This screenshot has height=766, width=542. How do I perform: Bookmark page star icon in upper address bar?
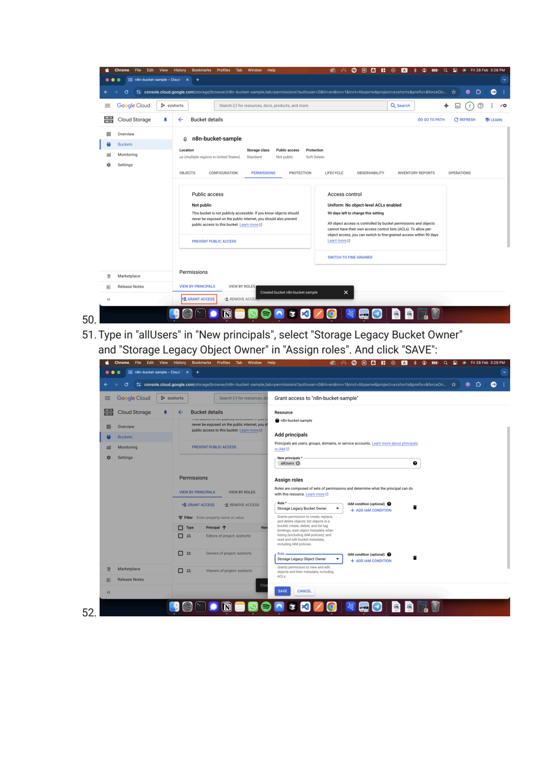[x=453, y=92]
